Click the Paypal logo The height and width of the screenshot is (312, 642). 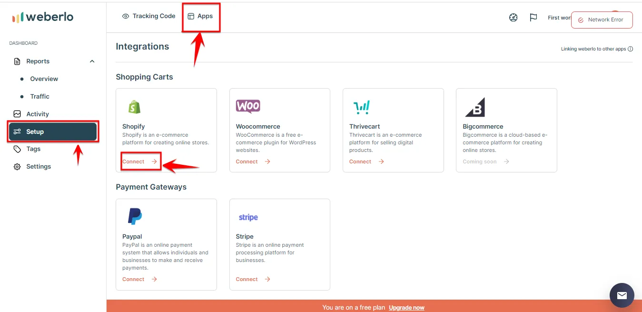point(135,216)
